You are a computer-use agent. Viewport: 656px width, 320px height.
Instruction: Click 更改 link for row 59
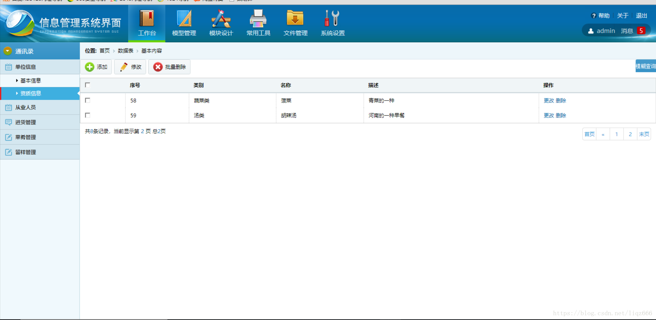(549, 116)
